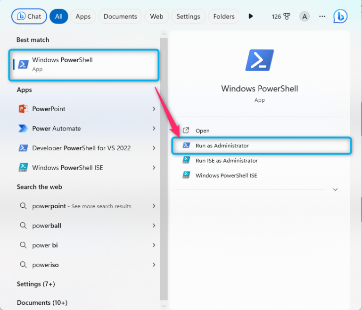Open the three-dot options menu
362x310 pixels.
[x=322, y=16]
